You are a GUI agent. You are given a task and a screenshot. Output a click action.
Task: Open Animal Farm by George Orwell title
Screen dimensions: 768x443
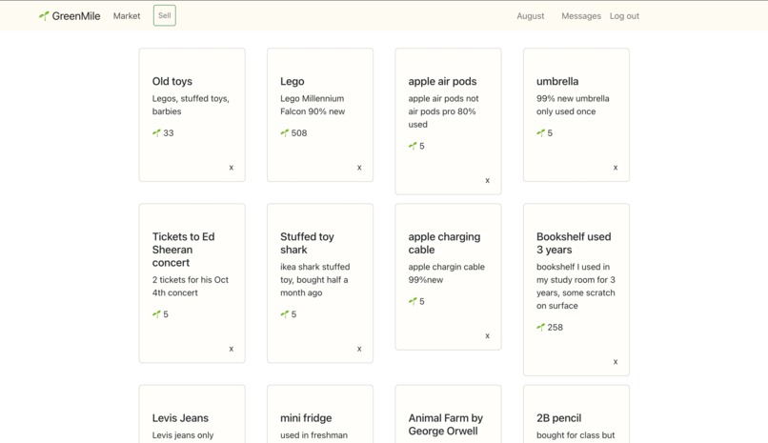(446, 424)
